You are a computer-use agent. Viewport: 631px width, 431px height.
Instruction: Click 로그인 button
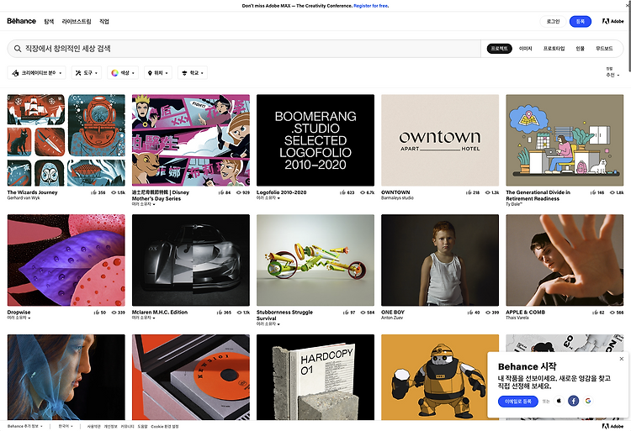(553, 21)
